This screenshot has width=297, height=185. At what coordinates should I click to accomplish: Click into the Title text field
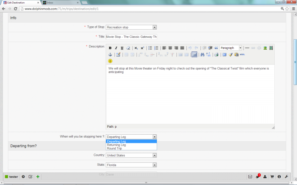(131, 37)
